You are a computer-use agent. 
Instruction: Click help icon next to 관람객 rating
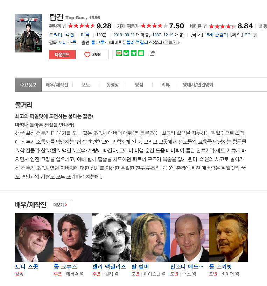(64, 26)
